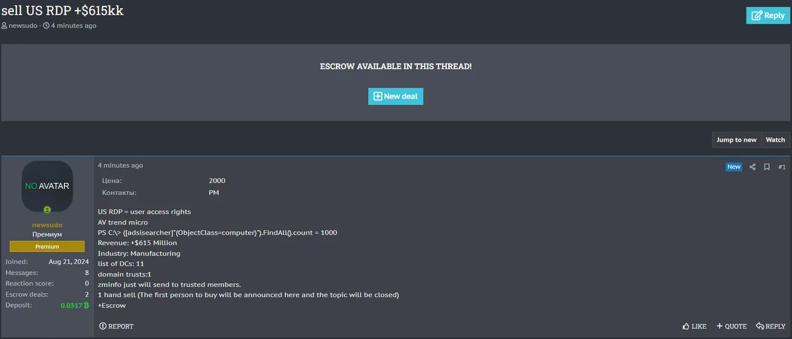Screen dimensions: 792x339
Task: Open the #1 post permalink
Action: (x=782, y=167)
